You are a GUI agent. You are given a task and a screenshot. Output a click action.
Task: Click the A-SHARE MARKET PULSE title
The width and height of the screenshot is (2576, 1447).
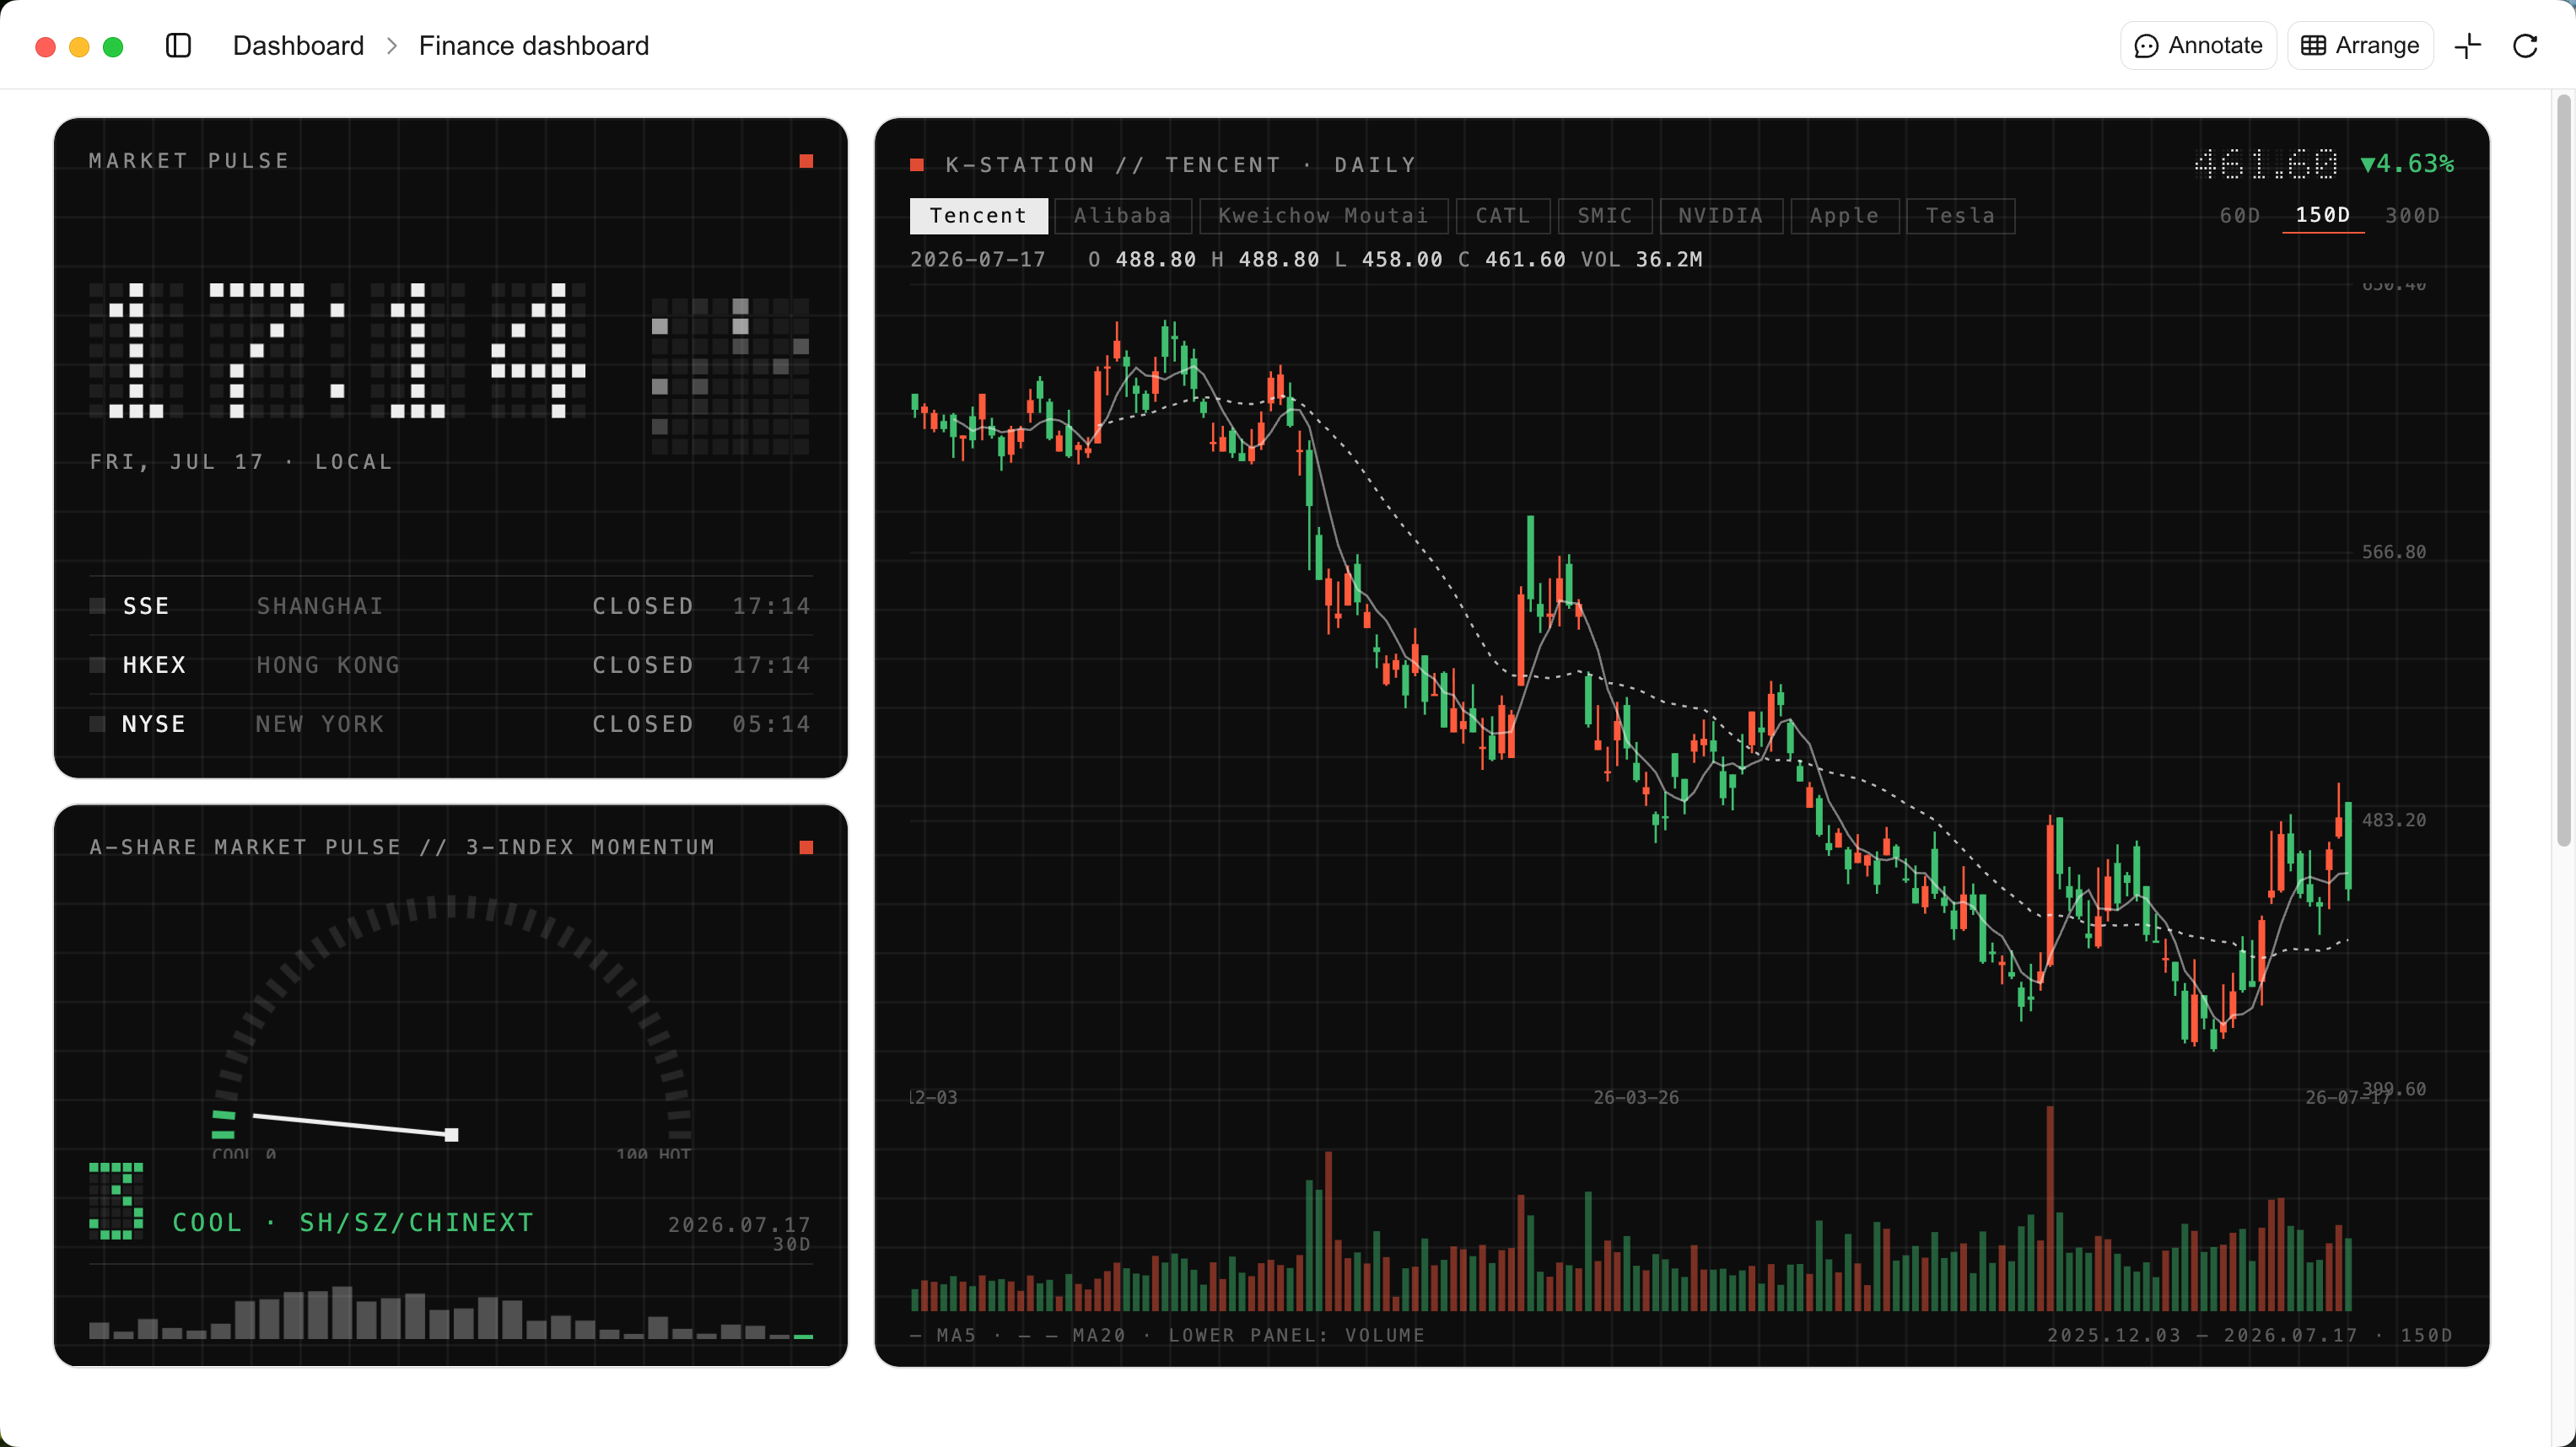point(403,847)
